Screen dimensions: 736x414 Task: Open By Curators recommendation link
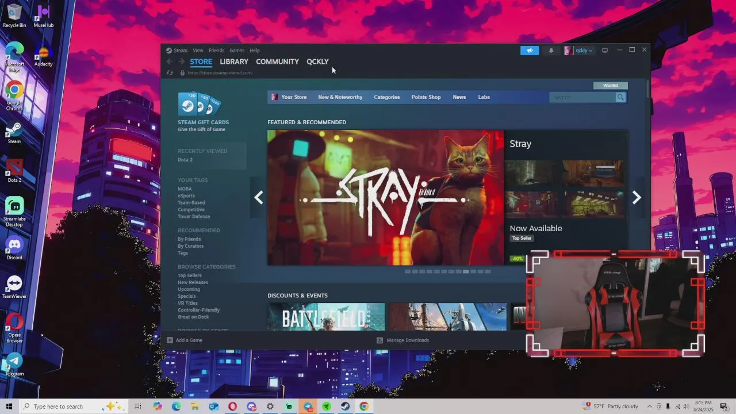click(190, 246)
